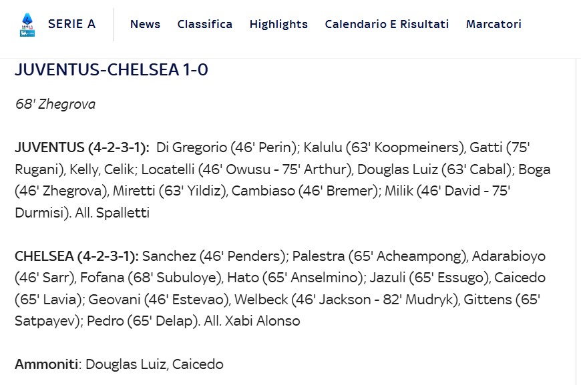
Task: Click the 68' Zhegrova goalscorer line
Action: pyautogui.click(x=55, y=104)
